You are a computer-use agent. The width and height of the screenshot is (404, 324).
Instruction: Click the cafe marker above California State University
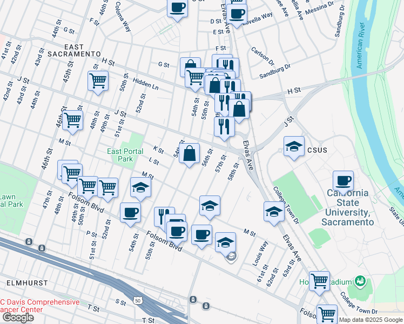click(x=343, y=181)
